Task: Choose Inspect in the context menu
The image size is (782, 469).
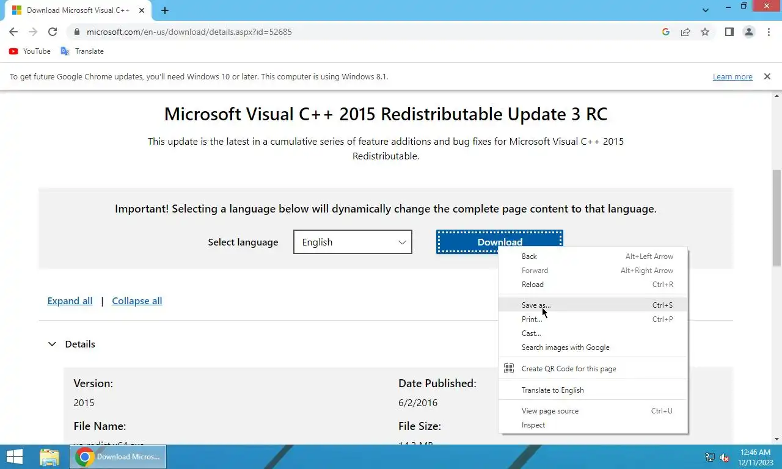Action: point(593,425)
